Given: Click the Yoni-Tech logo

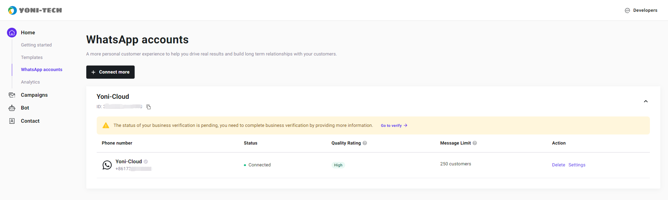Looking at the screenshot, I should pos(35,10).
